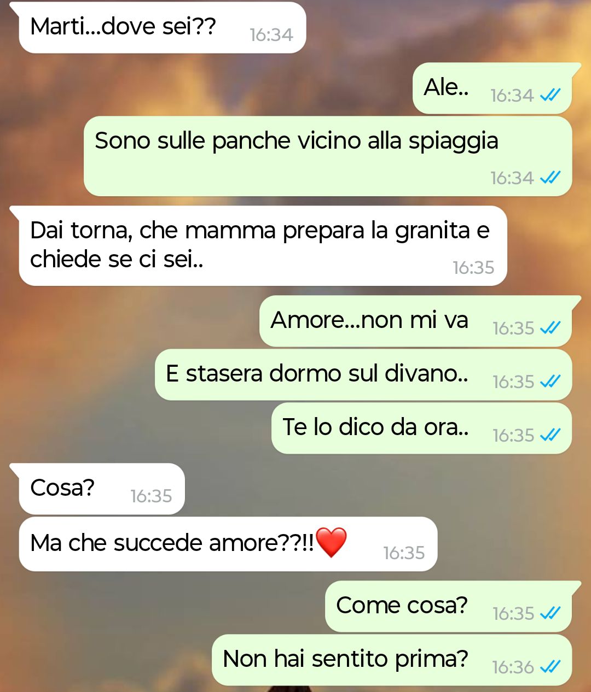Tap read ticks on "Amore...non mi va"

point(550,328)
